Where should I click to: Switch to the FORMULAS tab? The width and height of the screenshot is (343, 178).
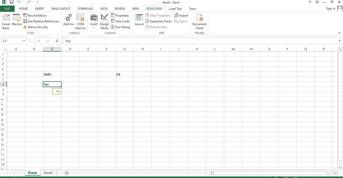(85, 9)
